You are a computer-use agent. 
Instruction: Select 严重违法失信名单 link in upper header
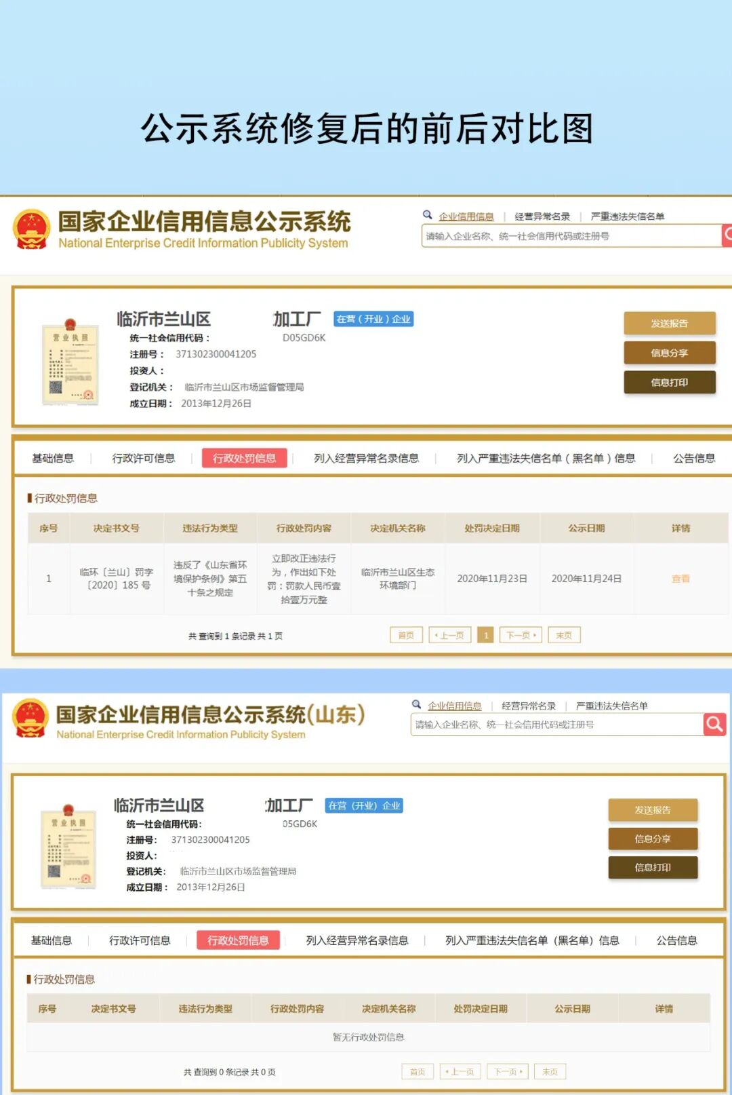[628, 216]
